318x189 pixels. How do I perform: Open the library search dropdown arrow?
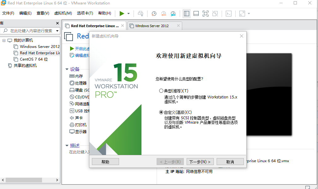pos(57,31)
